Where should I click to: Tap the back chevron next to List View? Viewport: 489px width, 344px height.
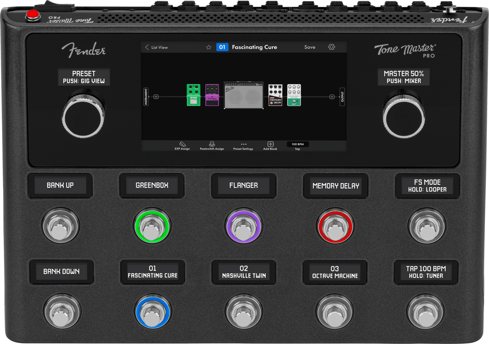(147, 47)
